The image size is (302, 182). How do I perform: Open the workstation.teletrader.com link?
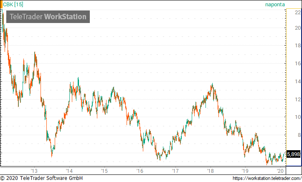coord(267,178)
